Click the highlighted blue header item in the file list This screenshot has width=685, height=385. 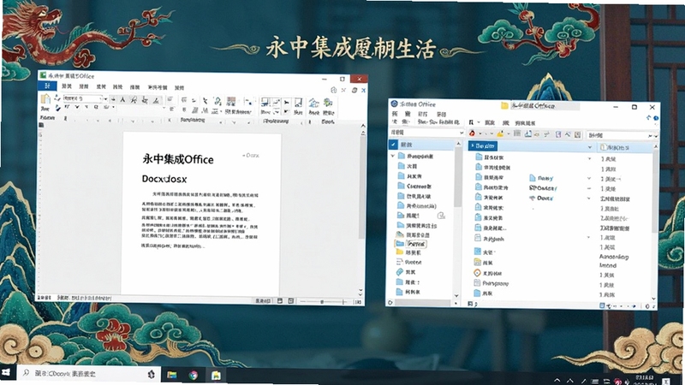(x=483, y=145)
